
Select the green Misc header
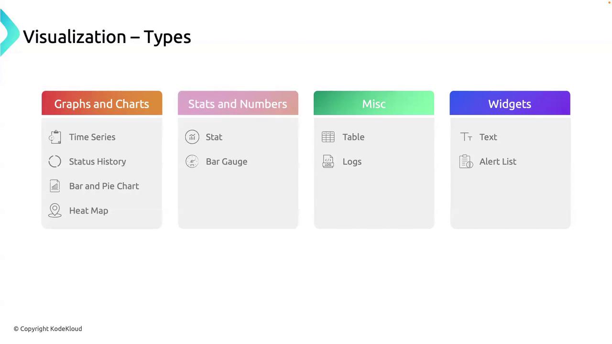374,104
